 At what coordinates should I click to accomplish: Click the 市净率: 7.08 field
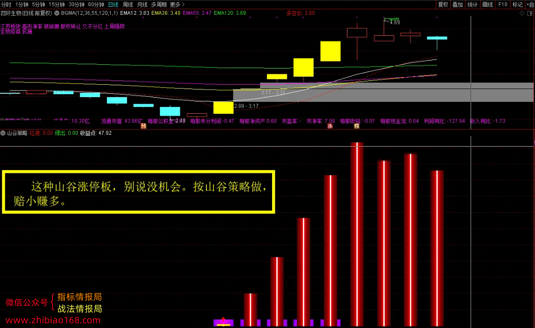point(321,121)
